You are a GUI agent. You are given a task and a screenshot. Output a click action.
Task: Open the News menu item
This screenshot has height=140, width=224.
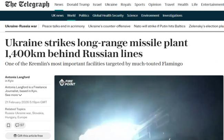click(59, 4)
